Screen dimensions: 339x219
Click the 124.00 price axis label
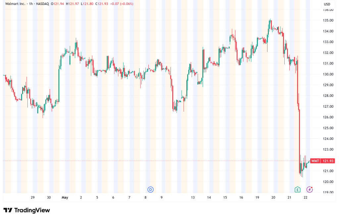pyautogui.click(x=328, y=139)
